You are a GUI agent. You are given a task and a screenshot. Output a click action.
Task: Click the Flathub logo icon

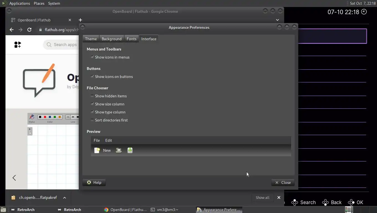coord(18,44)
